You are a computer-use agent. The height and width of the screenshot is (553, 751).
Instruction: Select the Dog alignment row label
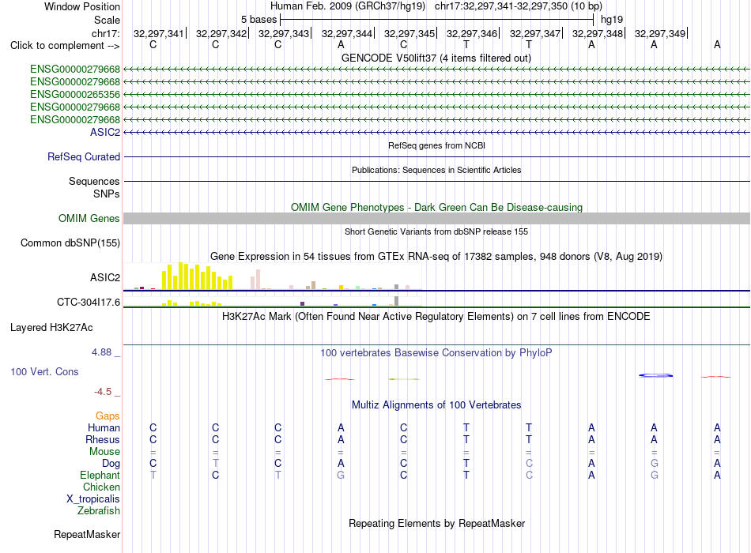(x=111, y=464)
